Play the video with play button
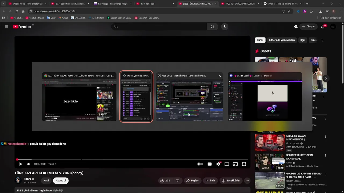Image resolution: width=344 pixels, height=193 pixels. 21,164
